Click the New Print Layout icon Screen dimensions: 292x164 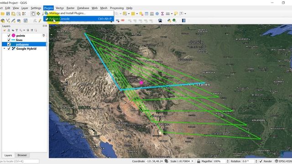coord(13,14)
